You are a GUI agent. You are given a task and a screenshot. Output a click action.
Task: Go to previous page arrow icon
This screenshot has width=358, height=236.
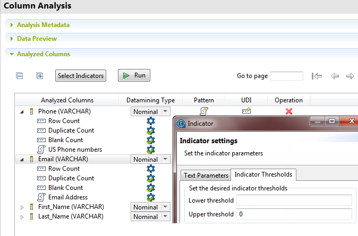point(335,76)
